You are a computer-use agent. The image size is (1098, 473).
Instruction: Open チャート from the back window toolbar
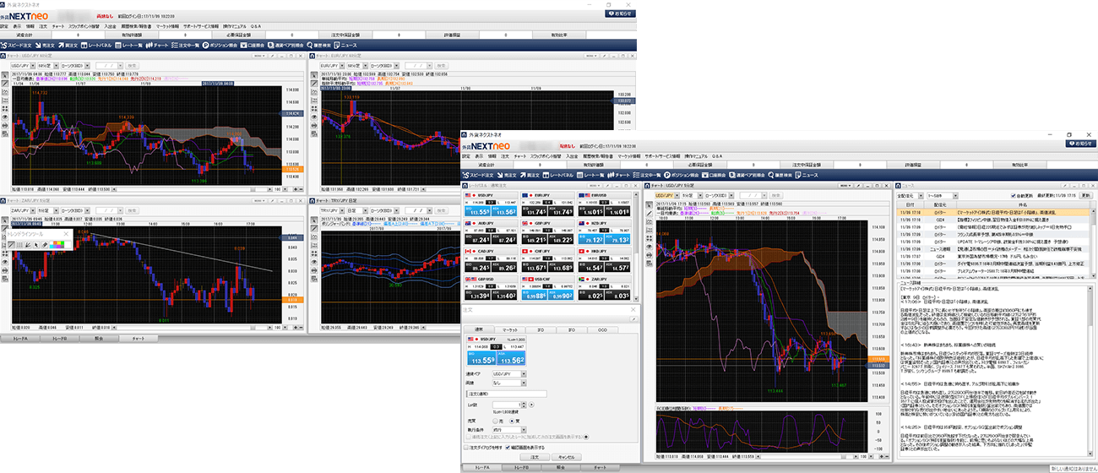pos(157,46)
